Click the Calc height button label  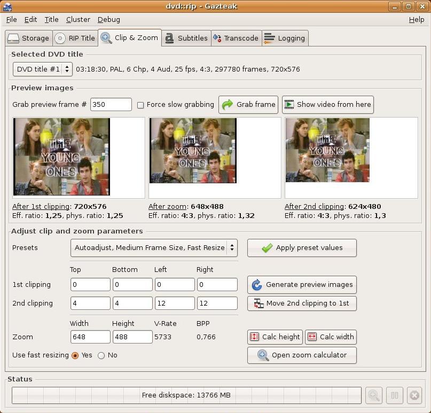pyautogui.click(x=281, y=337)
